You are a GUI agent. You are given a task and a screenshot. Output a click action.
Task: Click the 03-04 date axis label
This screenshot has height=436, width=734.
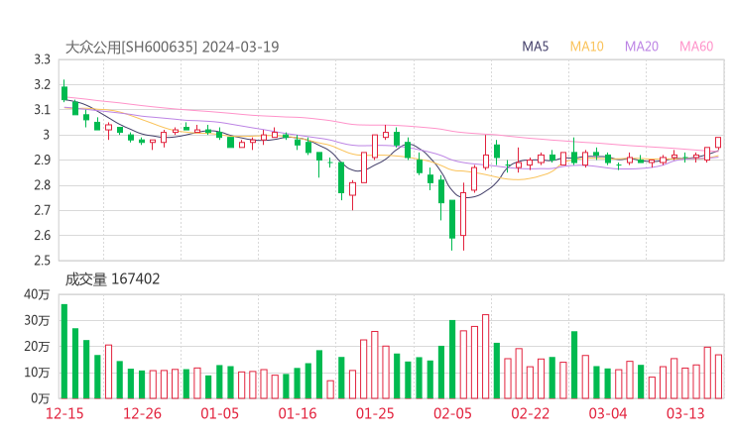[608, 413]
